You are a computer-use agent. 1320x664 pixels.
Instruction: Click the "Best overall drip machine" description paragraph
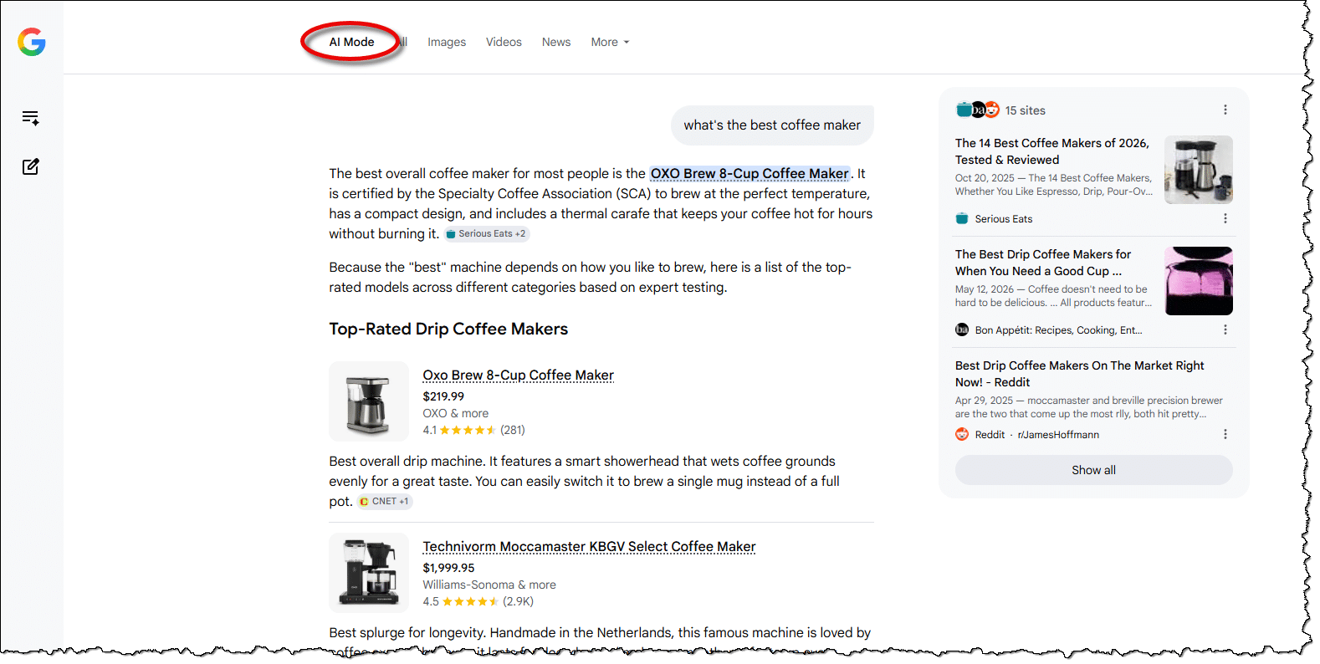[x=584, y=482]
